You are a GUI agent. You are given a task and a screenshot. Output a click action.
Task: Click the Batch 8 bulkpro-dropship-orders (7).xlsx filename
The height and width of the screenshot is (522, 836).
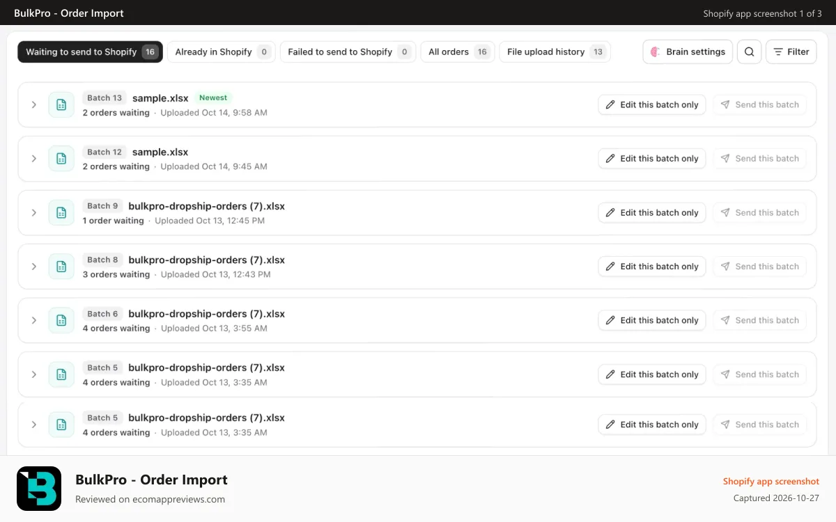point(207,260)
